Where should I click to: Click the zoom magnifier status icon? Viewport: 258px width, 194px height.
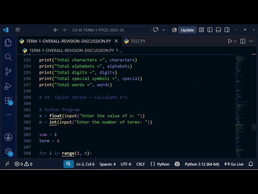(x=69, y=164)
